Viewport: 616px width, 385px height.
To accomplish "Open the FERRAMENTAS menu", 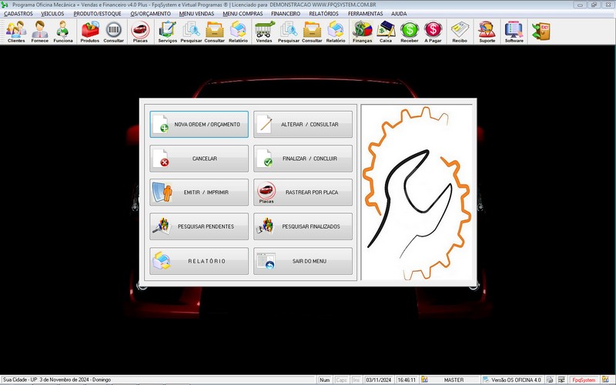I will [365, 13].
